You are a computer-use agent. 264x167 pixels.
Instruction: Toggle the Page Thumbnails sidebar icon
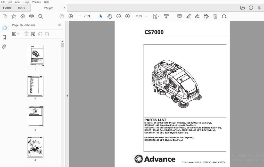point(5,28)
